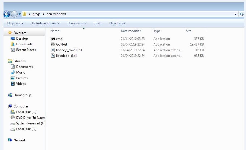246x150 pixels.
Task: Click the System Reserved (F:) drive icon
Action: (13, 124)
